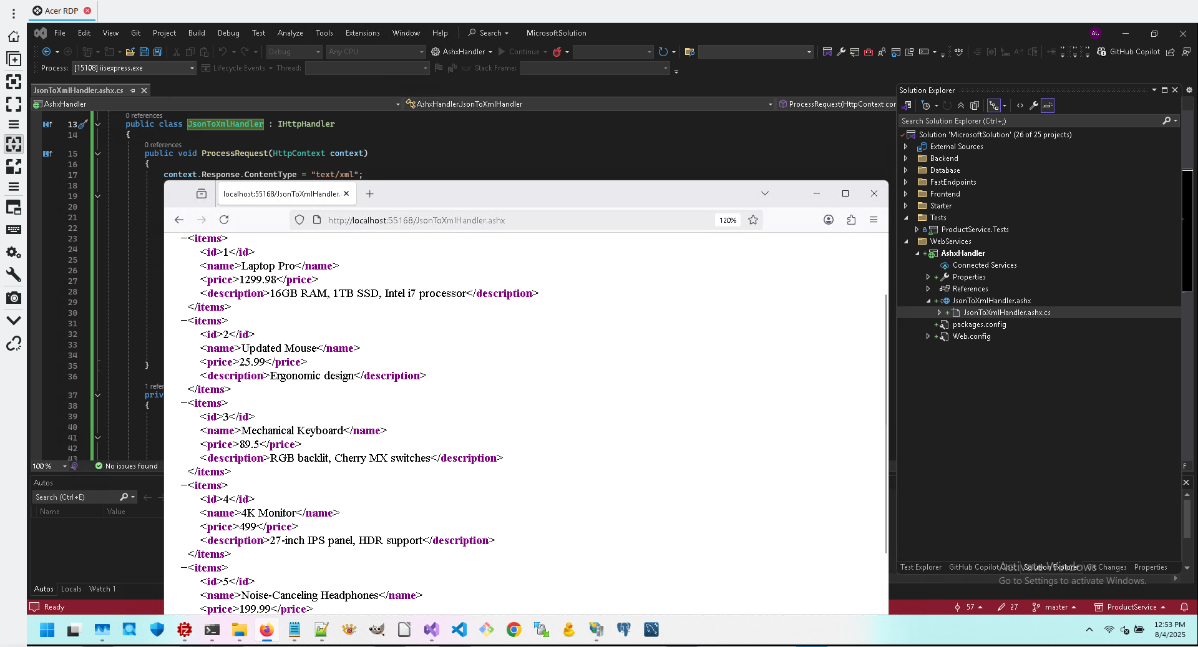Click the tracking protection shield icon

click(299, 220)
